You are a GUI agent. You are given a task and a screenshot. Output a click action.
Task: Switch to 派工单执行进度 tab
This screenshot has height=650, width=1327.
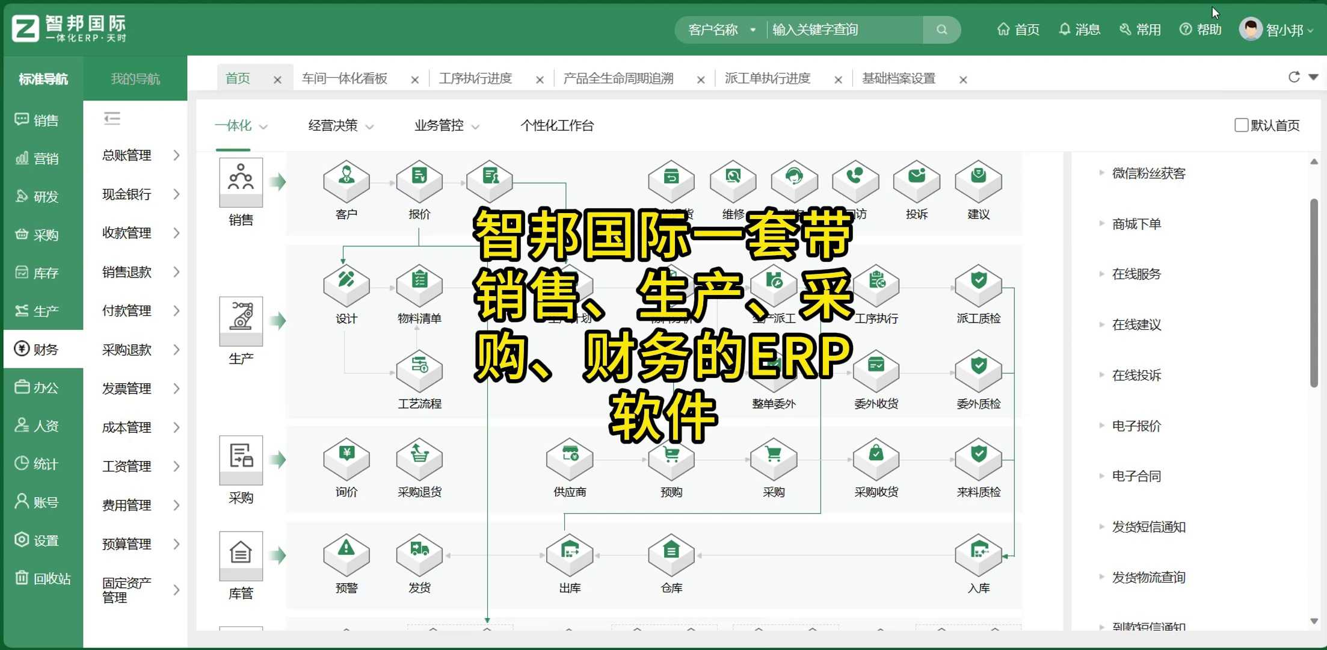coord(768,79)
